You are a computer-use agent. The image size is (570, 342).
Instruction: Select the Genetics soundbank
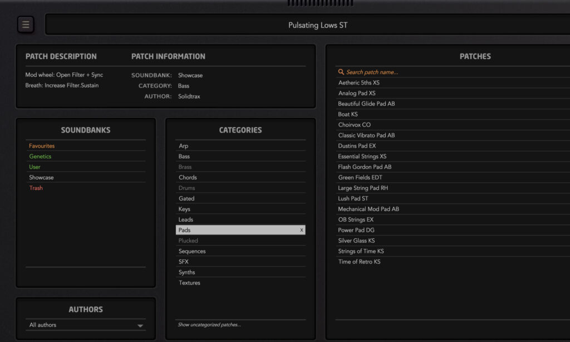(40, 157)
